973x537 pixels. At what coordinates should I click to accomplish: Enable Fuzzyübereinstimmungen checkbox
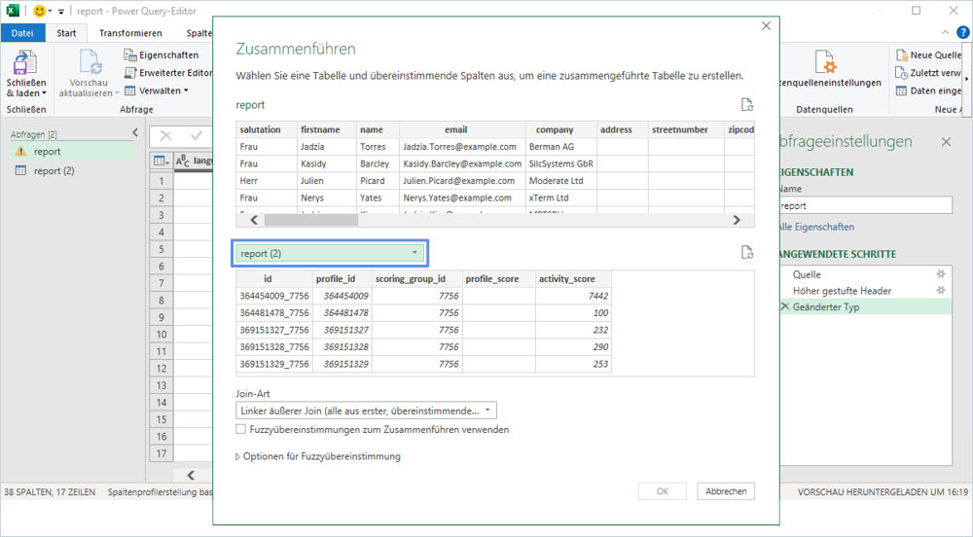pyautogui.click(x=240, y=429)
